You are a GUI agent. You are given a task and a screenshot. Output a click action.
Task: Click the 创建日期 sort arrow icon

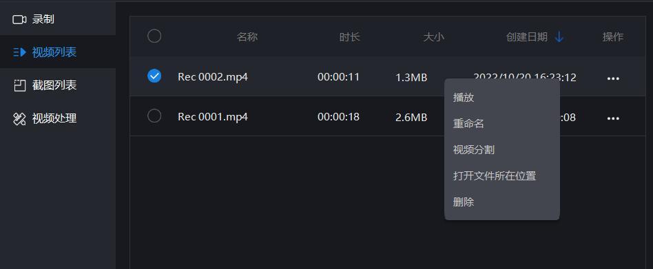559,37
